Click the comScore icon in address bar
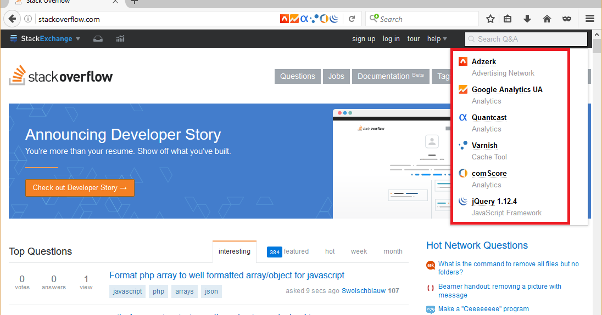 324,19
